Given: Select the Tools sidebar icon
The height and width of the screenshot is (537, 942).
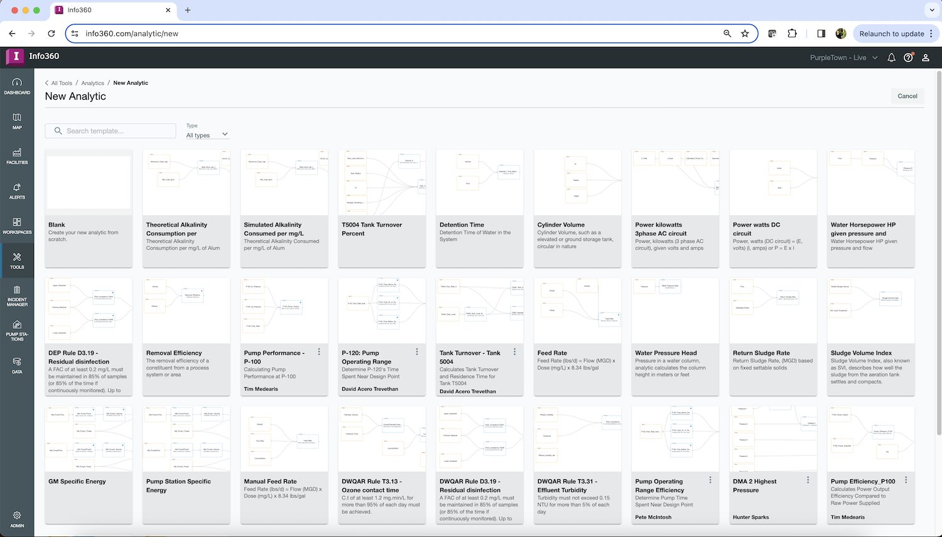Looking at the screenshot, I should [17, 262].
